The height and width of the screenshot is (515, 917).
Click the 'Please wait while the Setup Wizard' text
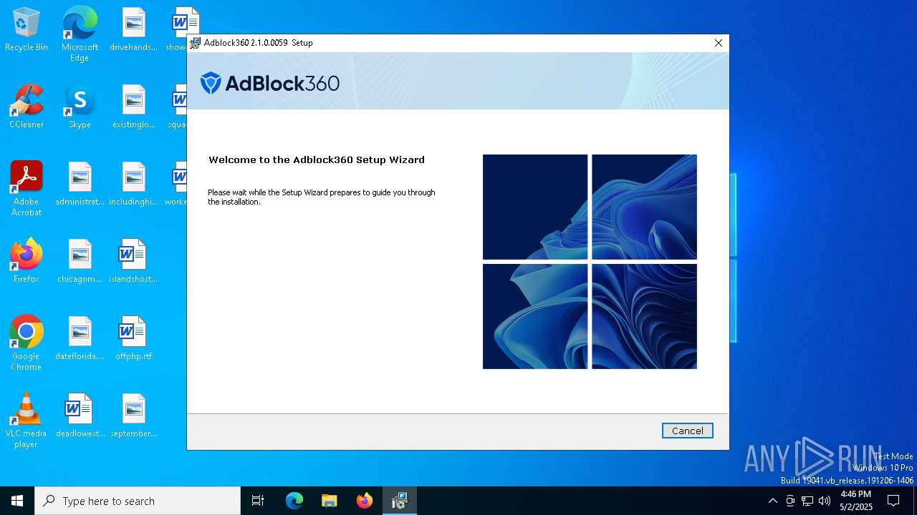click(322, 197)
